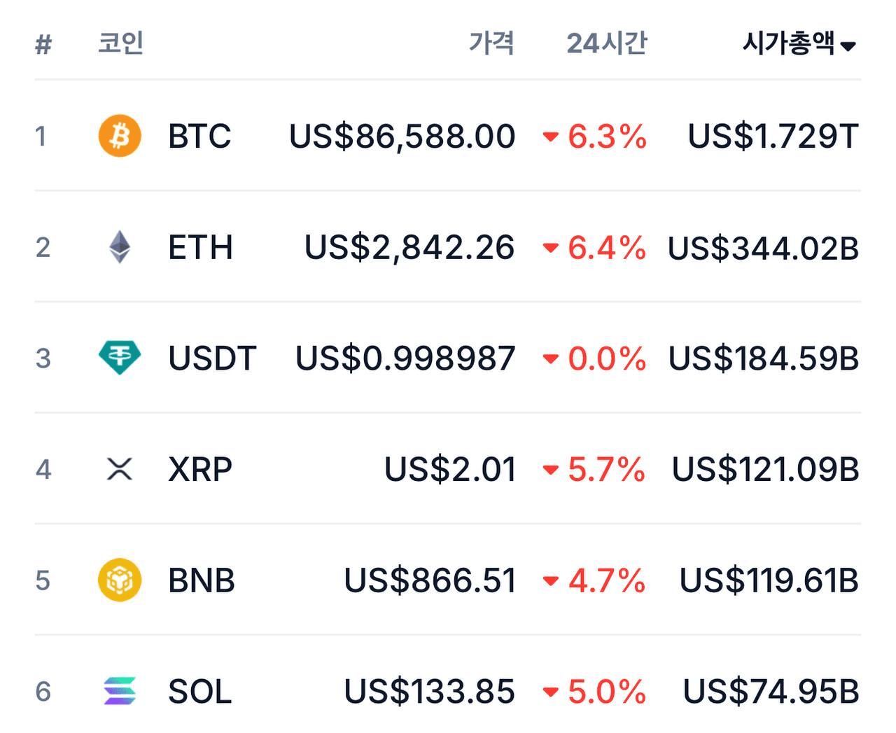Open the ETH coin link
The width and height of the screenshot is (896, 733).
200,247
